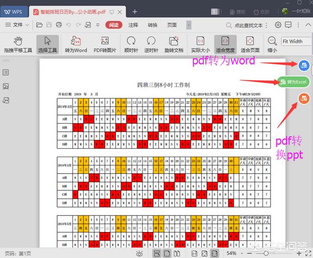Click the 一叶知秋 user account

tap(296, 11)
